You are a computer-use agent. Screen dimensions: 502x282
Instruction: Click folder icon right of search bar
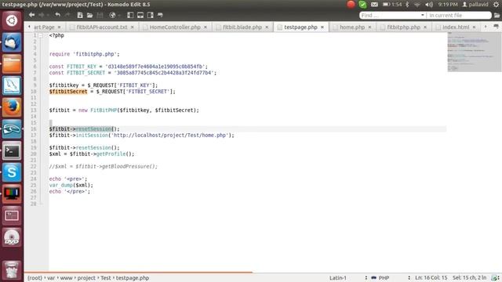click(x=497, y=16)
